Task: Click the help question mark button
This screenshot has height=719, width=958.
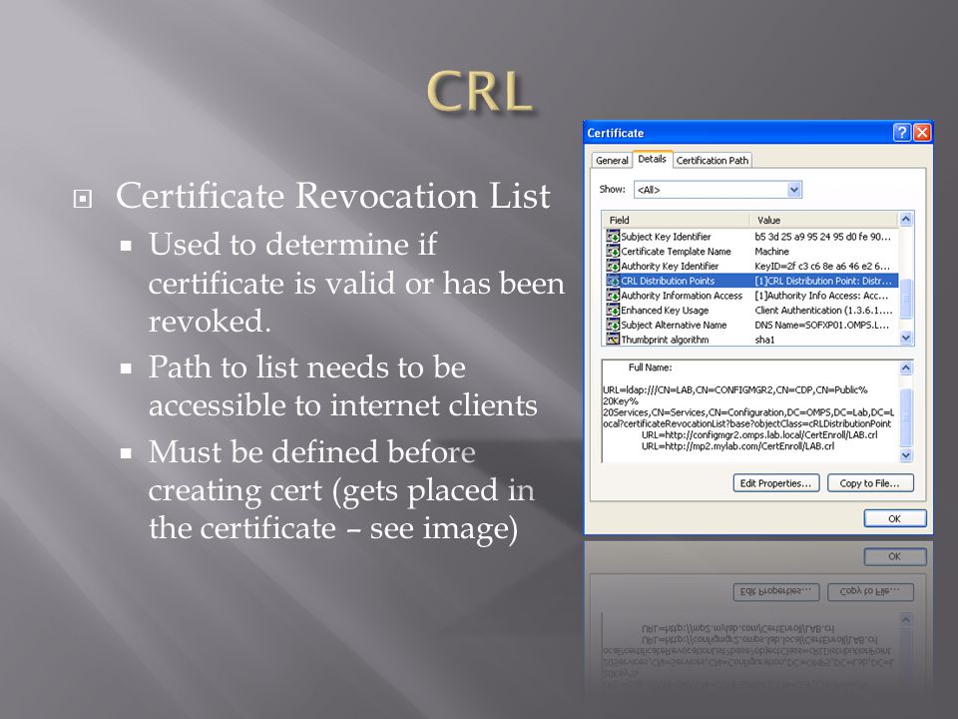Action: point(902,133)
